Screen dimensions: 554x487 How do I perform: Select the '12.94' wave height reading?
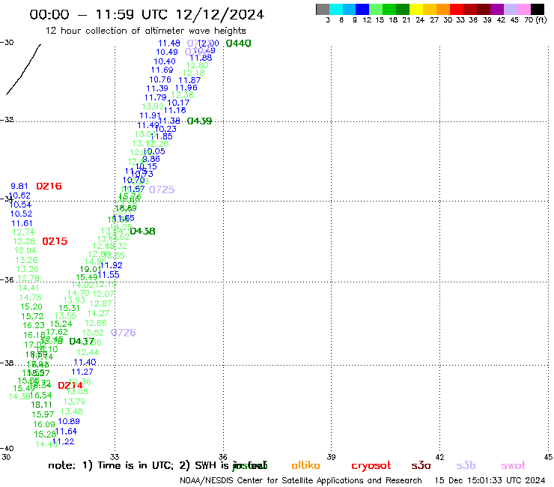(x=25, y=250)
